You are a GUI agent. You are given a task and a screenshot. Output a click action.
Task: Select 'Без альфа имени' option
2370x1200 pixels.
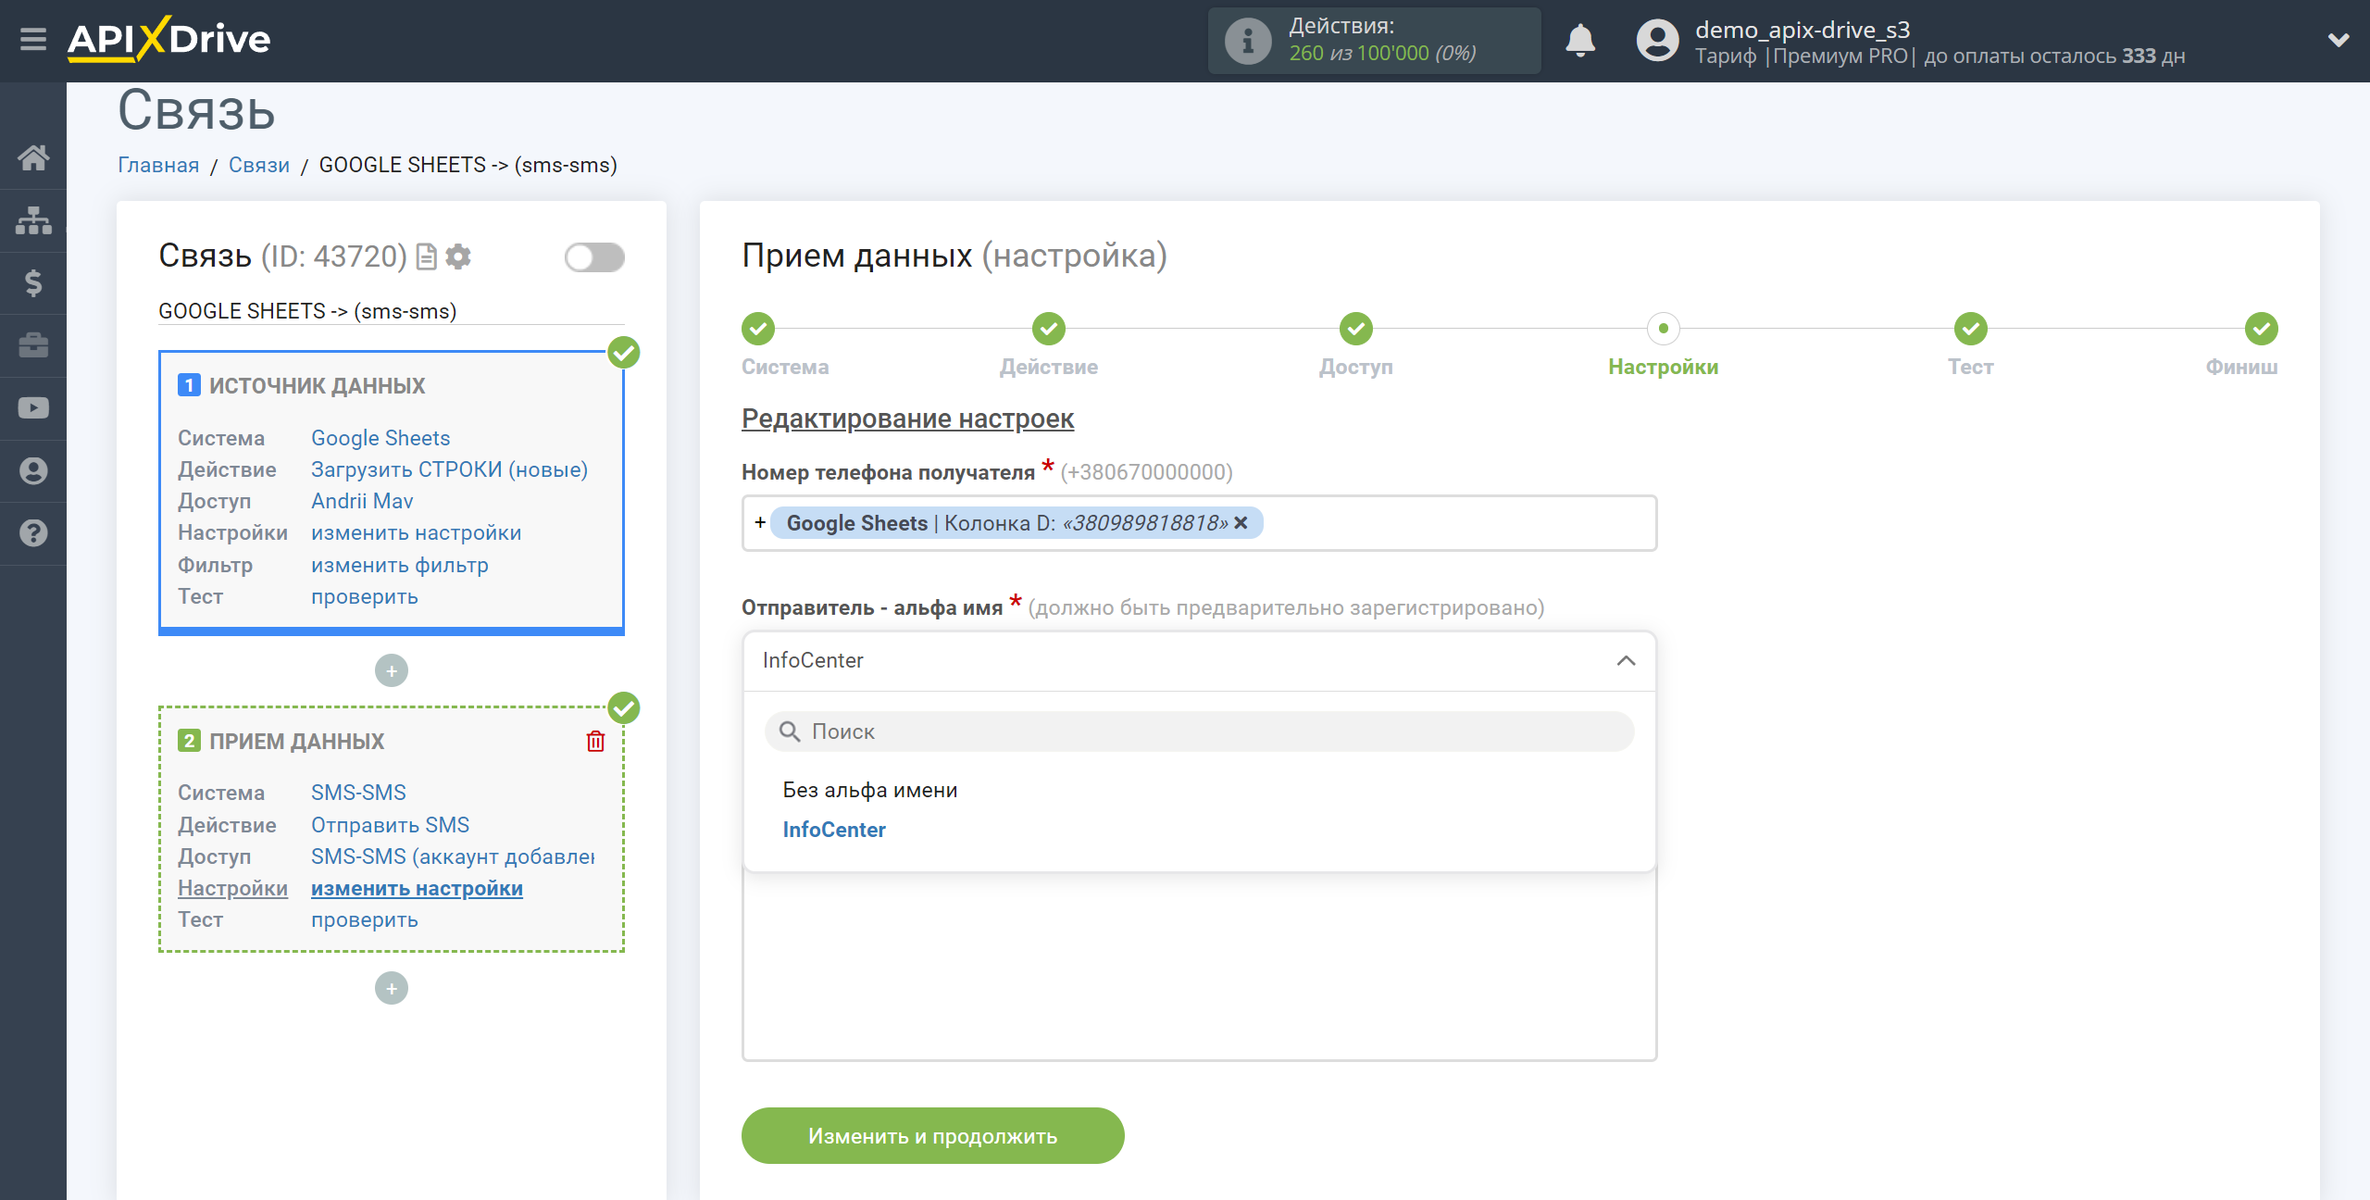click(870, 790)
